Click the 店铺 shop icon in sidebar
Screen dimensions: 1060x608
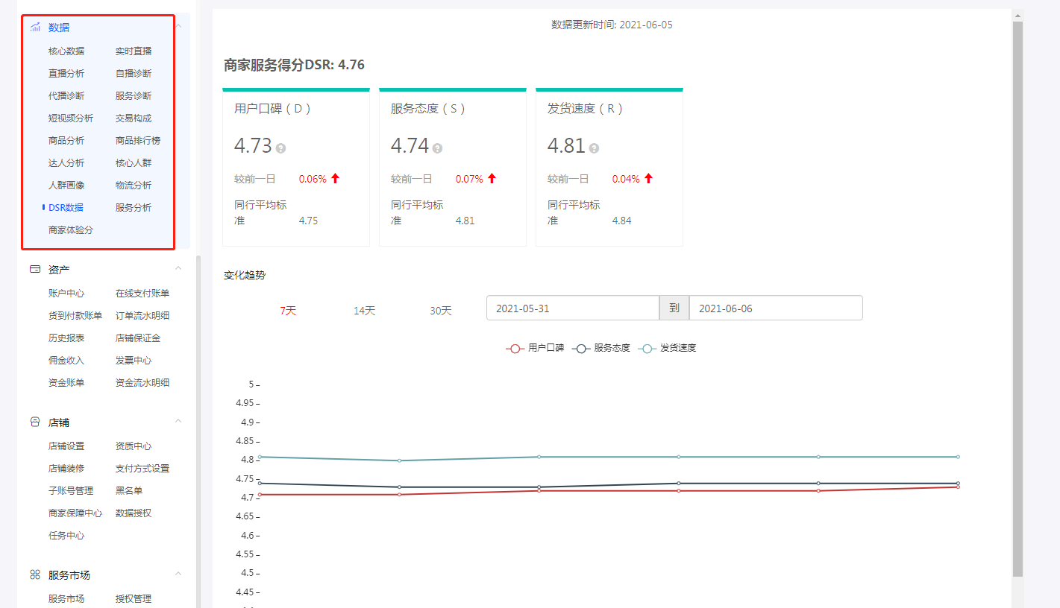pos(35,422)
